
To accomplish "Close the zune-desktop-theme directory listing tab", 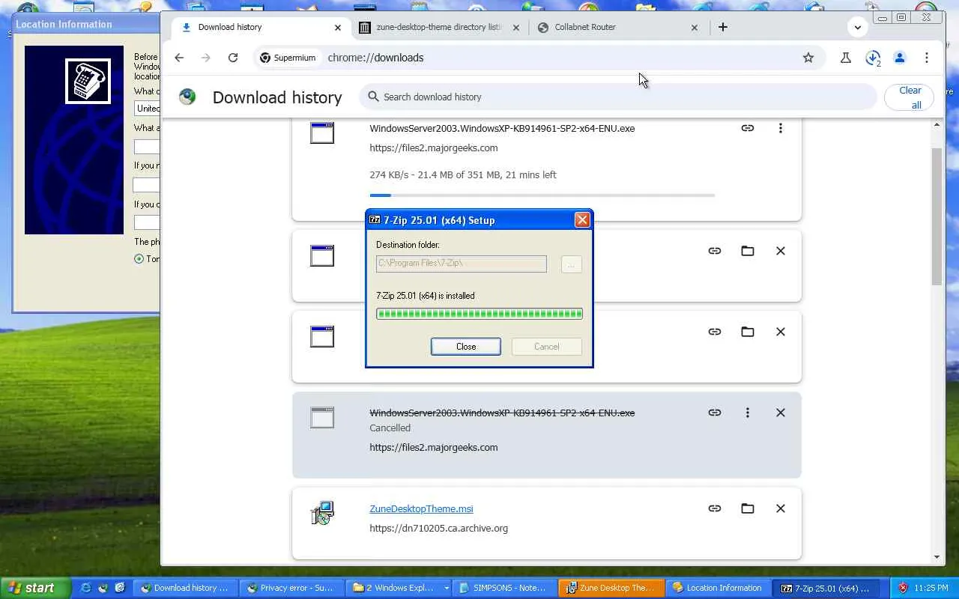I will [516, 27].
